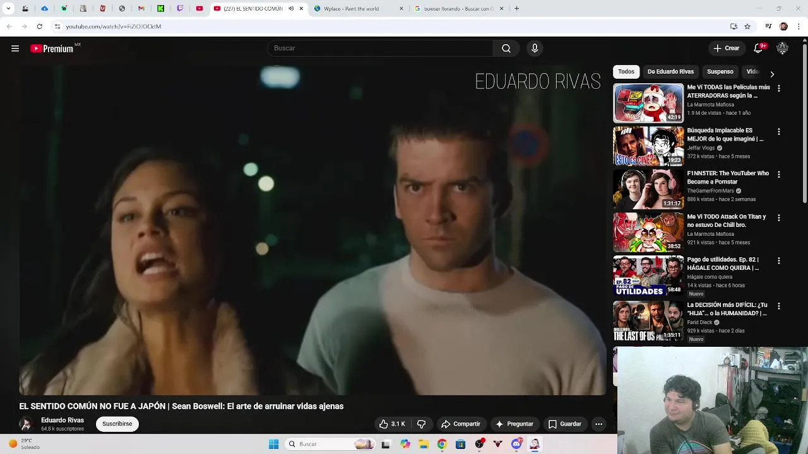Mute the YouTube tab audio icon

[291, 9]
